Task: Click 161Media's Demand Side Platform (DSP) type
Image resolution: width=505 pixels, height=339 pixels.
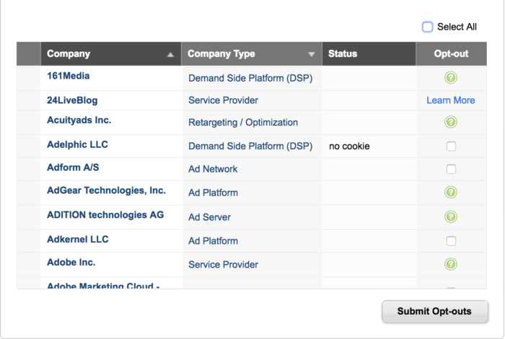Action: pos(250,78)
